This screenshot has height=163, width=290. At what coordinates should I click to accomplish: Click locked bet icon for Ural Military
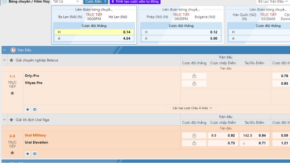point(194,135)
